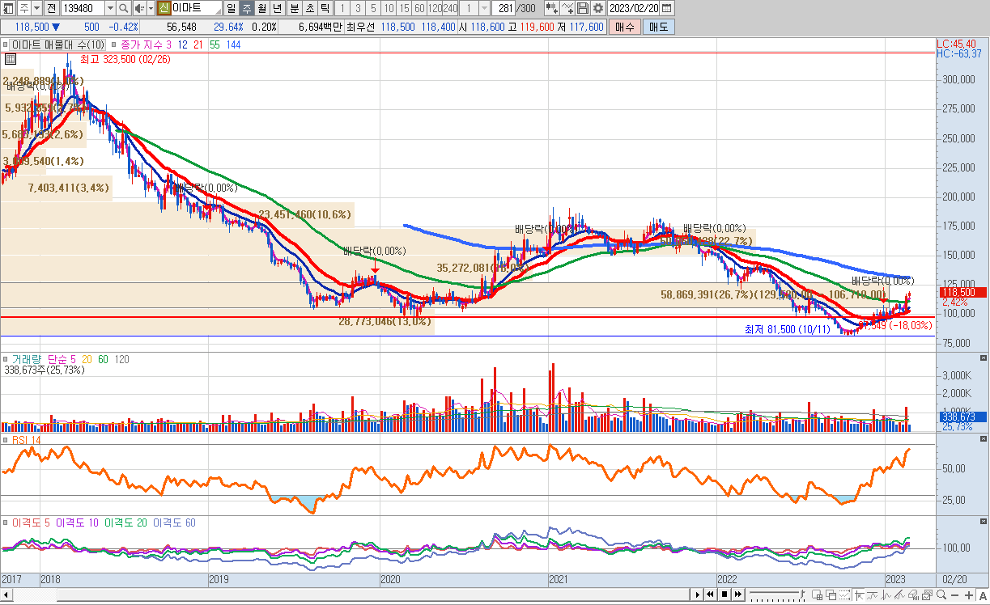Click the stock search magnifier icon
The height and width of the screenshot is (605, 990).
pos(123,8)
